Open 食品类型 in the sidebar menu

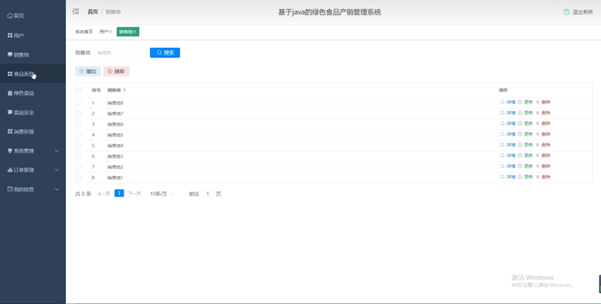(x=33, y=74)
